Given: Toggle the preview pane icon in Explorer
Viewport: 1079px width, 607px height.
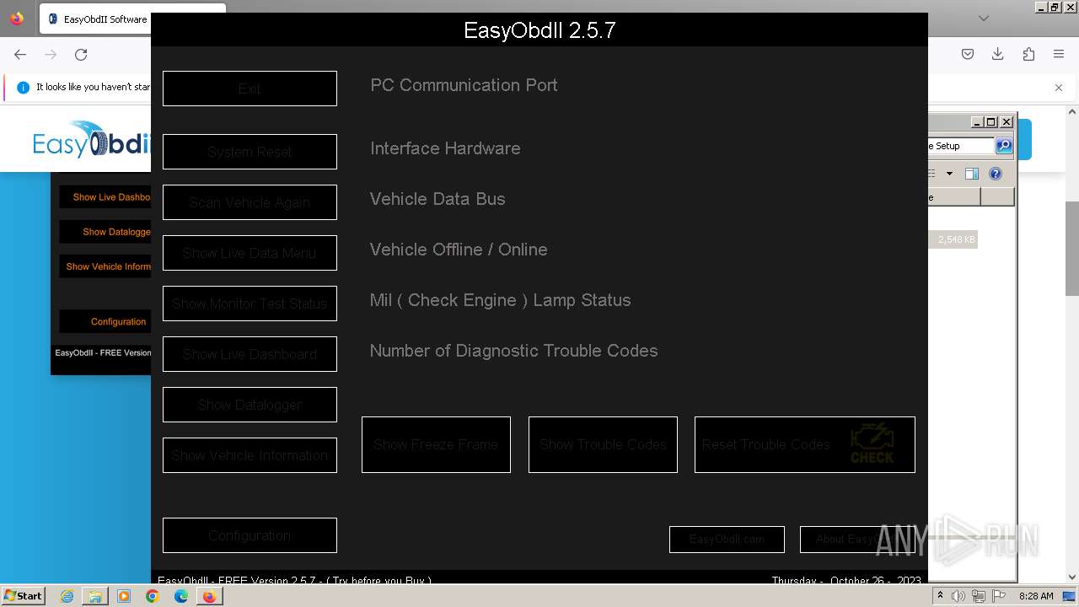Looking at the screenshot, I should pyautogui.click(x=972, y=174).
